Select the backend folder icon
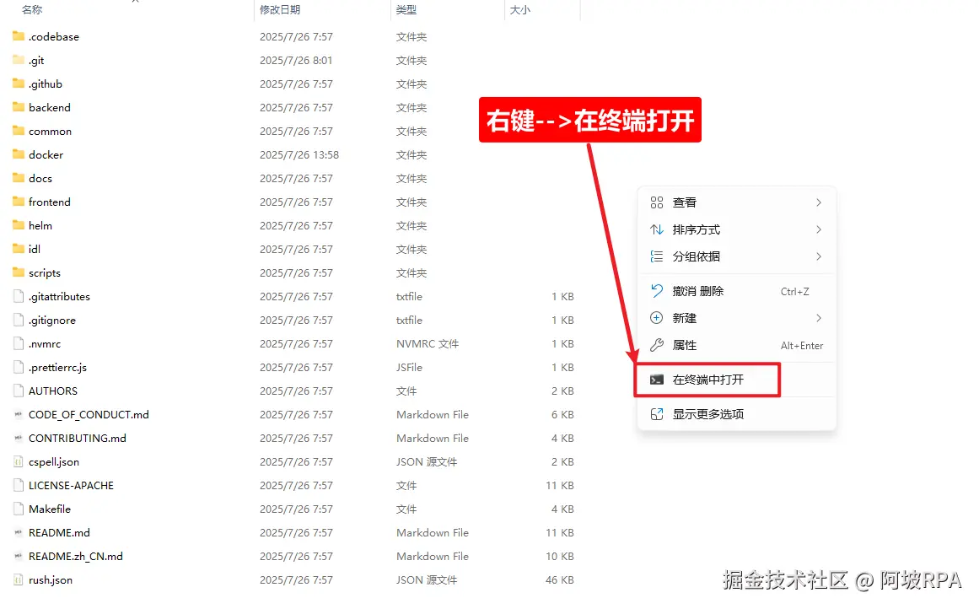This screenshot has width=979, height=609. pos(19,107)
